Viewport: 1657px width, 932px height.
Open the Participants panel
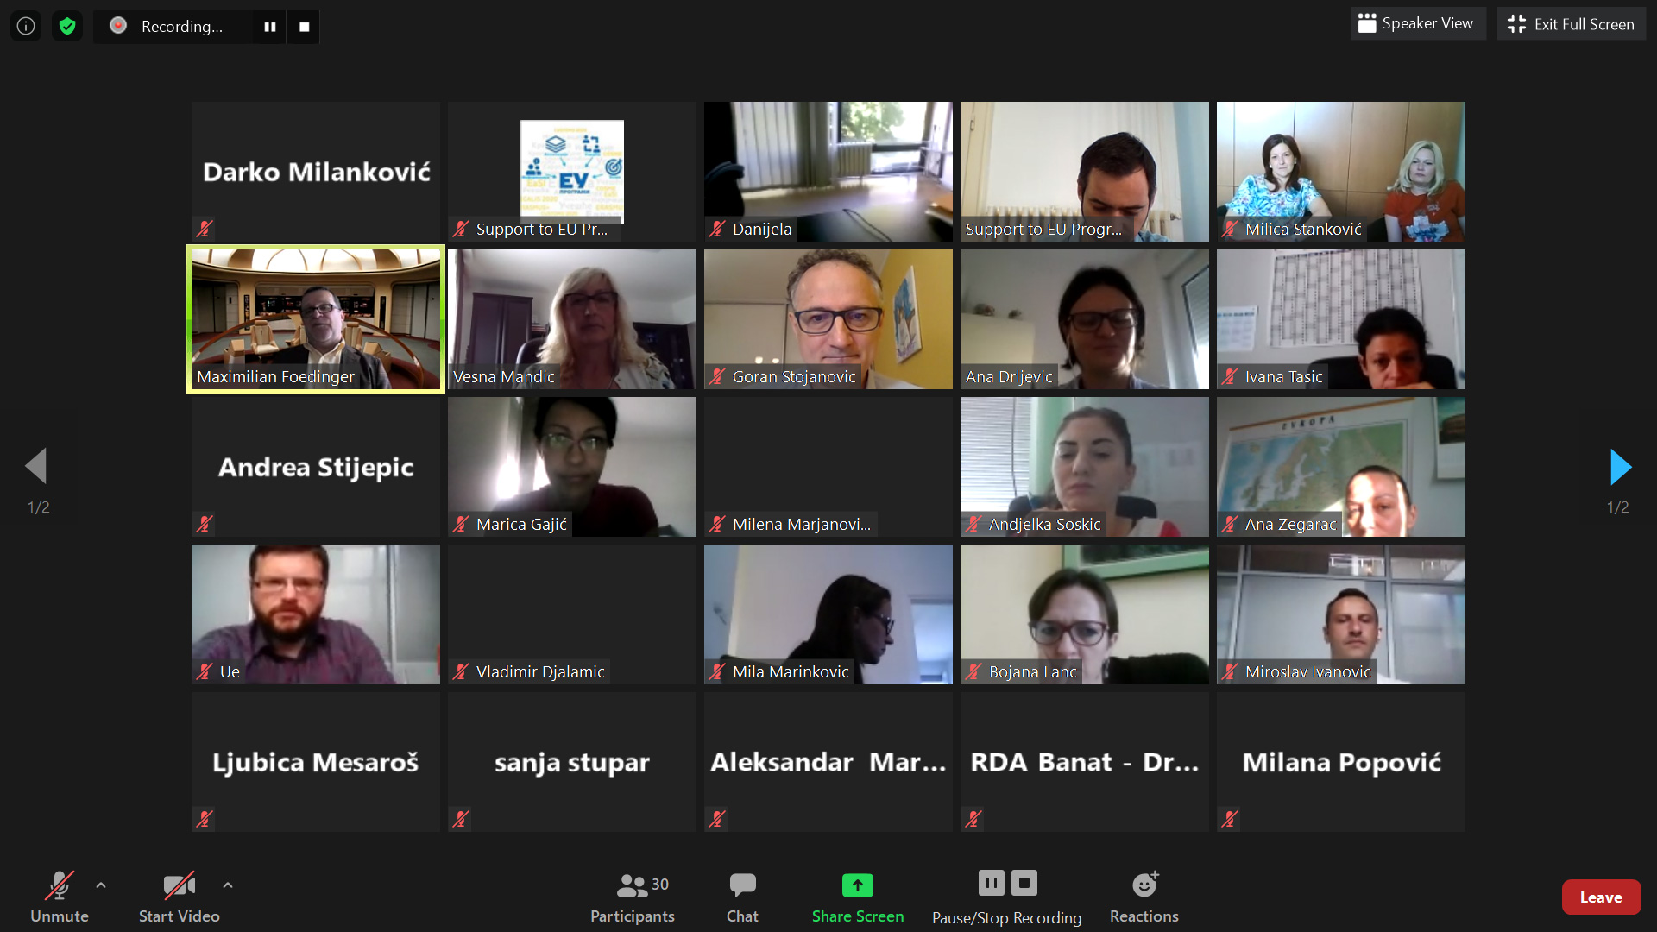pyautogui.click(x=633, y=897)
